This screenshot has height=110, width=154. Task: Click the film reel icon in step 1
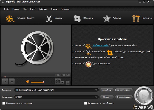coord(89,46)
